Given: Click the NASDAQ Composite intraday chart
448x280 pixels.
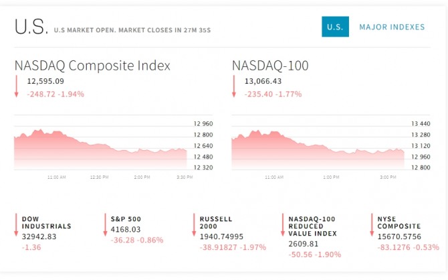Looking at the screenshot, I should (x=100, y=147).
